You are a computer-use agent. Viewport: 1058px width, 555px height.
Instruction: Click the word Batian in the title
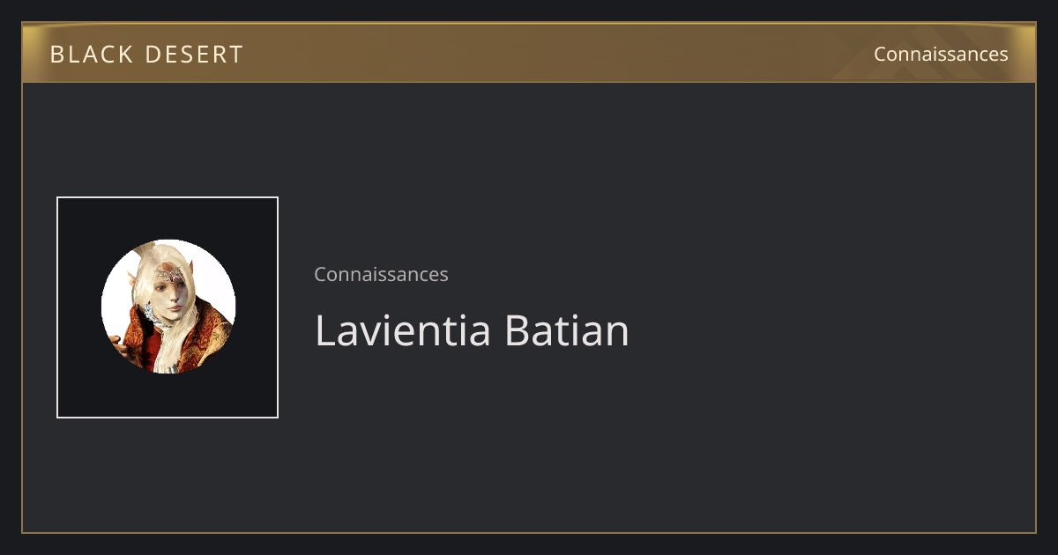point(567,331)
